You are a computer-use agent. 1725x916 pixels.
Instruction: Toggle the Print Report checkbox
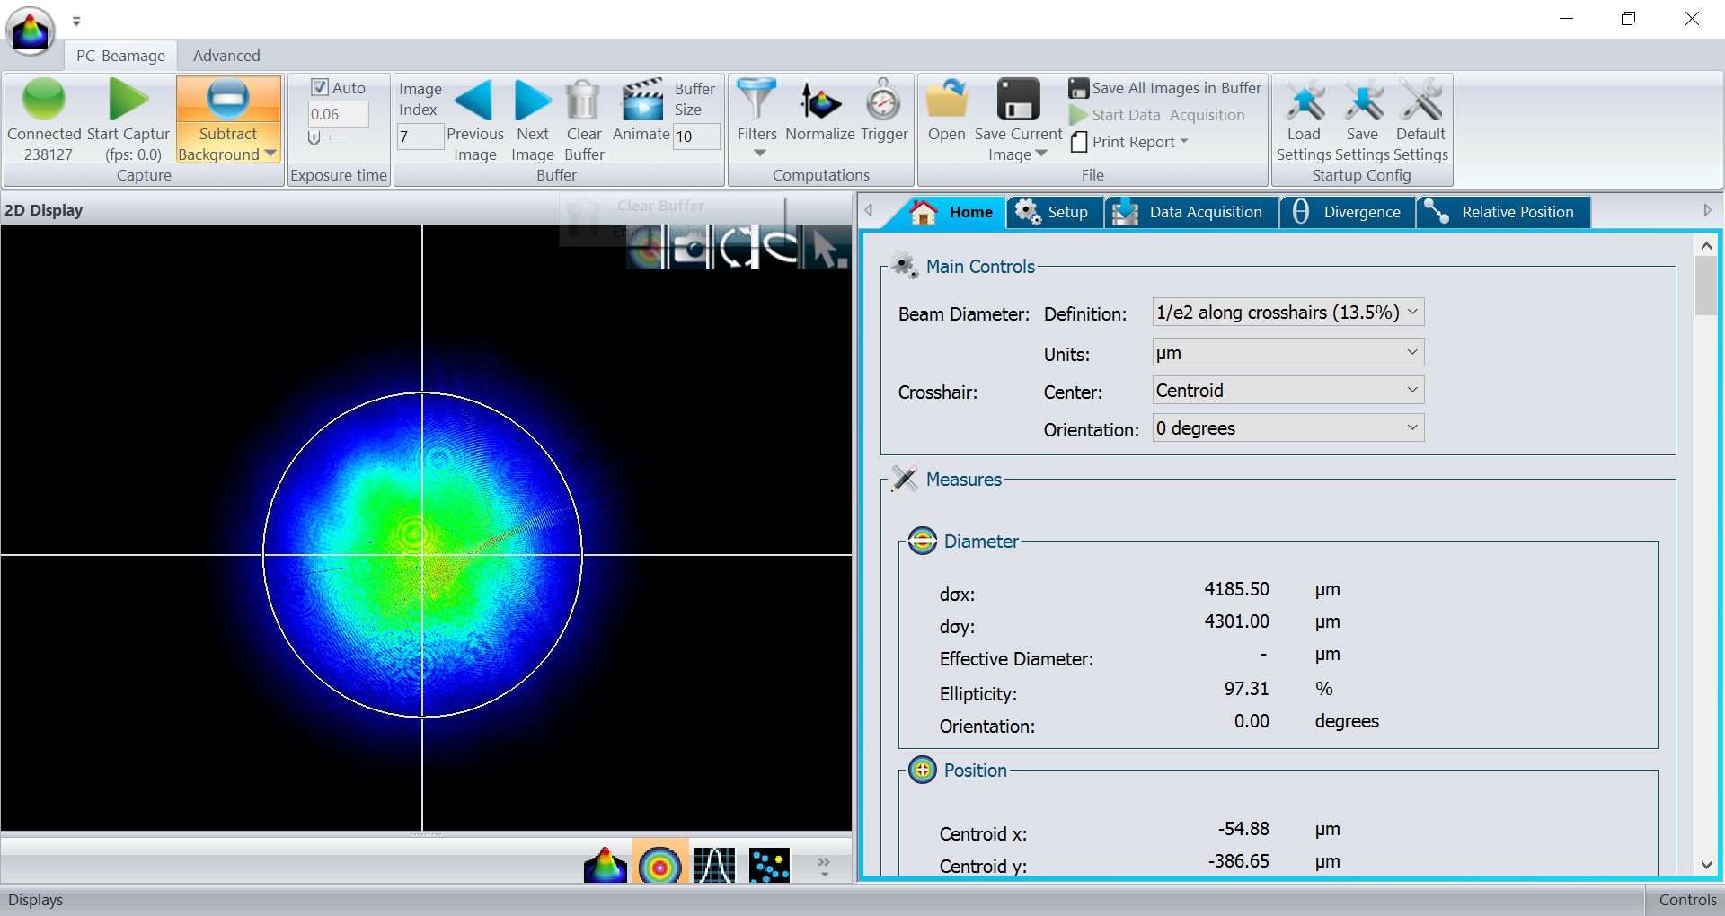(x=1079, y=142)
